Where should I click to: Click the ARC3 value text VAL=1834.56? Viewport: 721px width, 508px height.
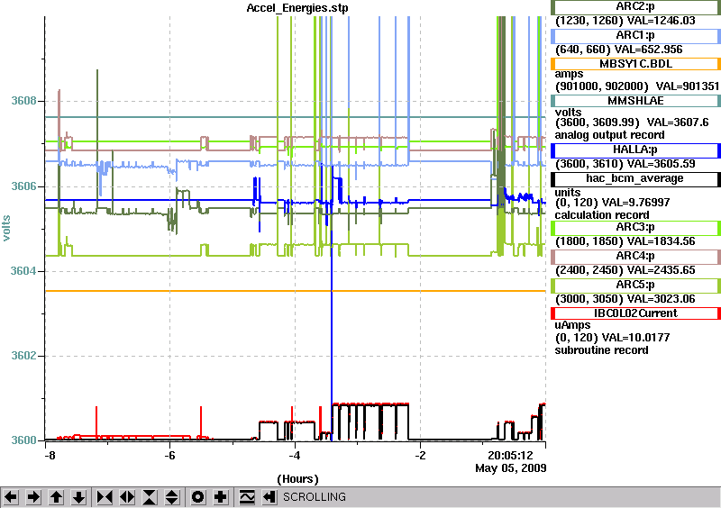coord(662,241)
